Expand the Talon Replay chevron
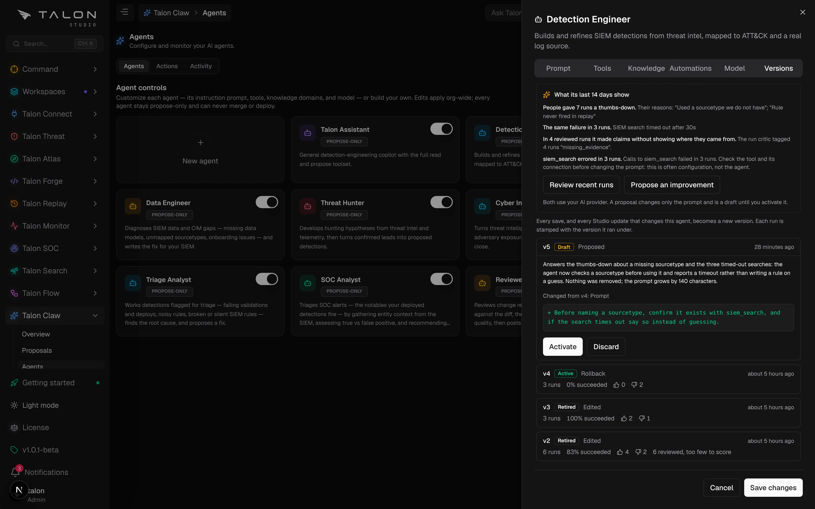 pos(95,203)
